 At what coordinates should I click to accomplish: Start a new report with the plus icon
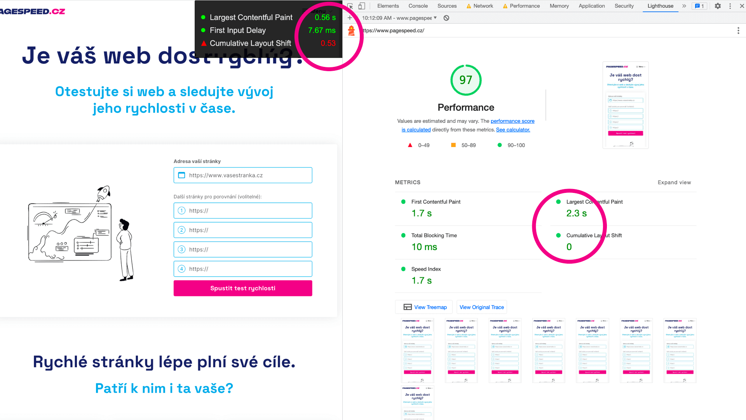click(350, 18)
